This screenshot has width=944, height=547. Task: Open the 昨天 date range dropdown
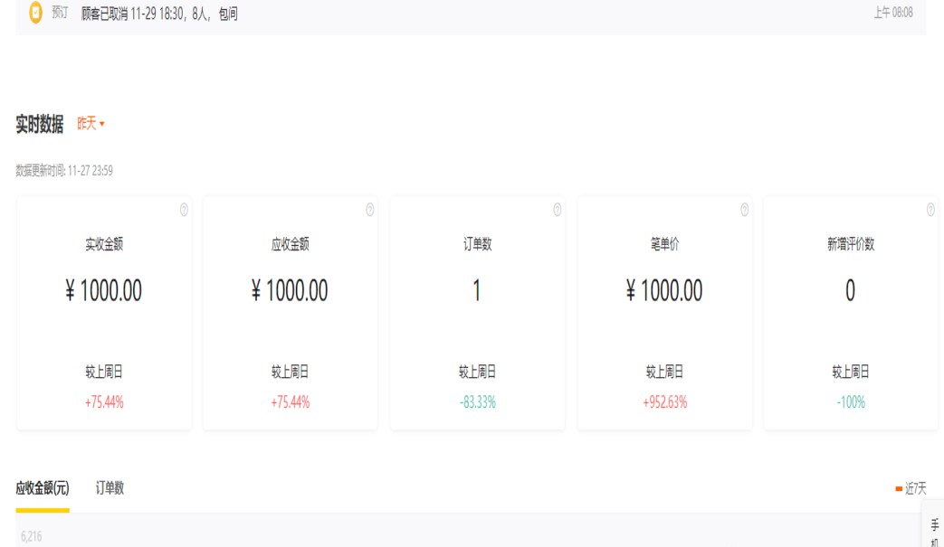[x=91, y=124]
